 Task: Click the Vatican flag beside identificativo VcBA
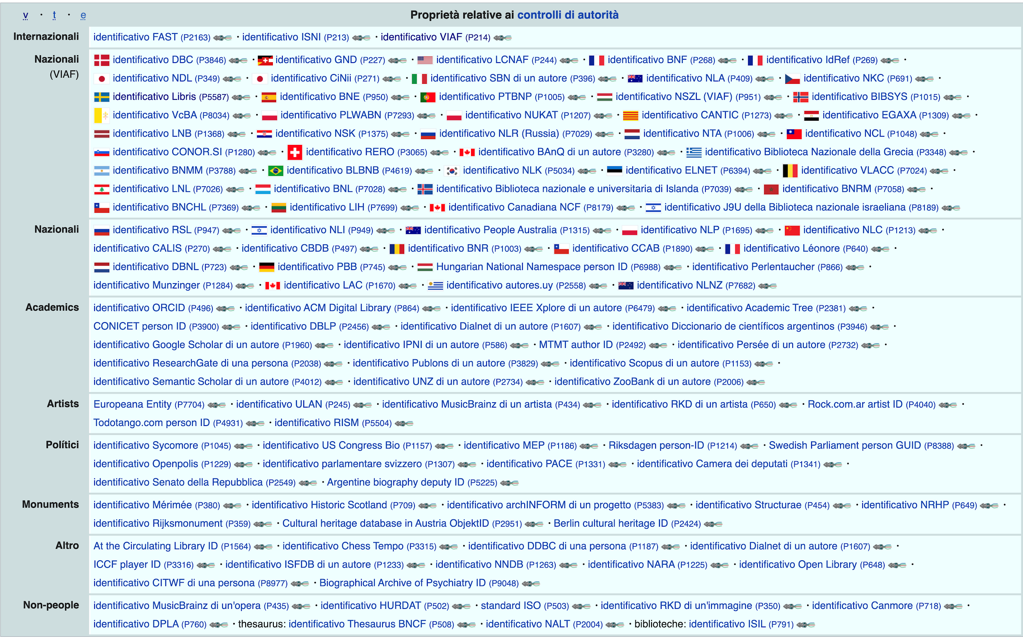101,115
